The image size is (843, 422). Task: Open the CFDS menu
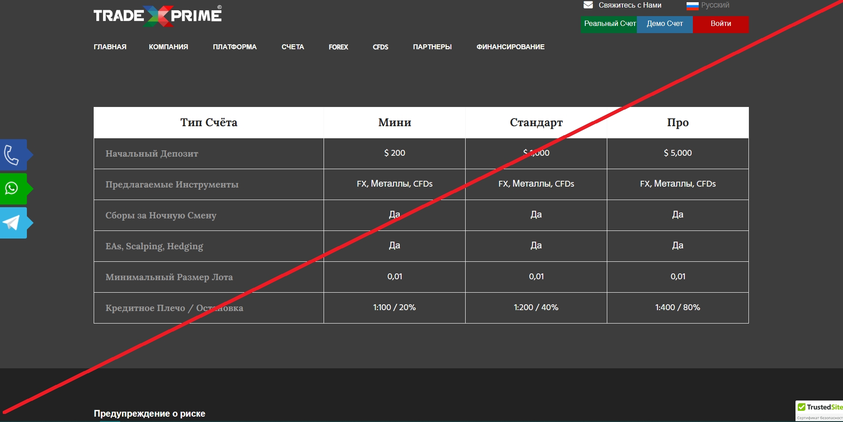click(380, 47)
